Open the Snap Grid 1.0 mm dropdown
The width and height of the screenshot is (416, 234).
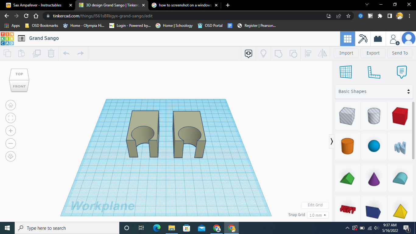tap(318, 215)
